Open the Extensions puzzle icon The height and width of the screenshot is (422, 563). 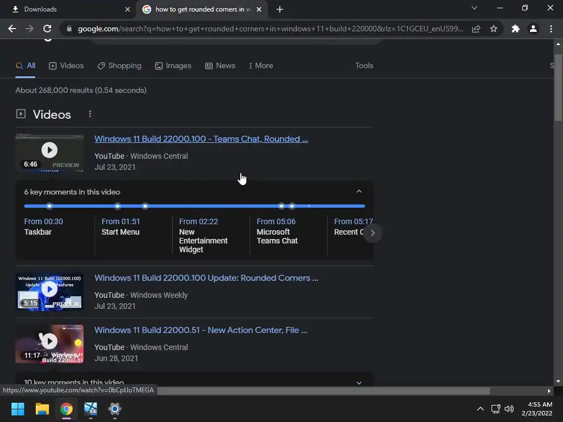tap(516, 29)
